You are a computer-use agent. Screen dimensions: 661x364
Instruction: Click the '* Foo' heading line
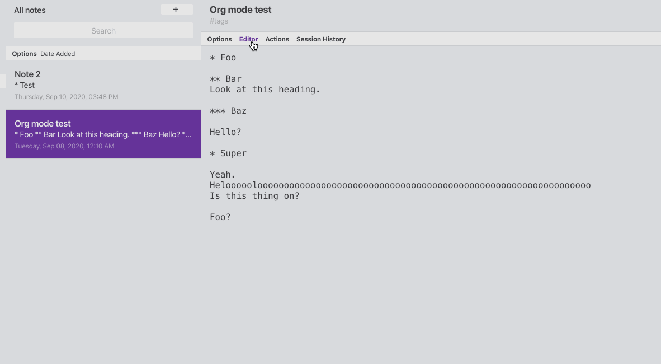coord(223,58)
